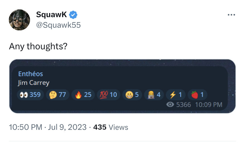Open the SquawK display name link
245x143 pixels.
(52, 15)
